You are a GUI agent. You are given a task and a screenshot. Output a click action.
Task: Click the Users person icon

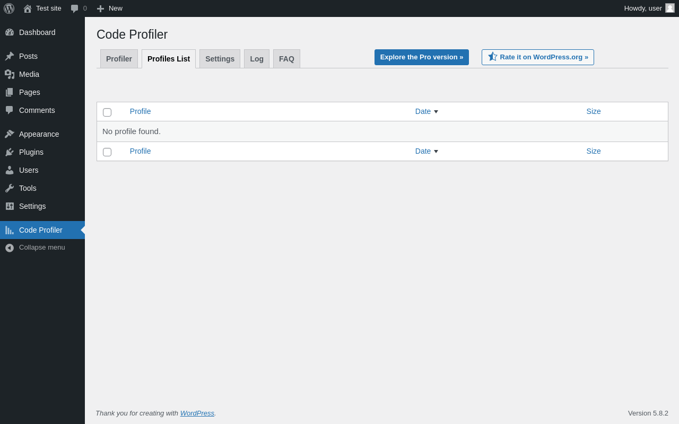click(x=10, y=170)
